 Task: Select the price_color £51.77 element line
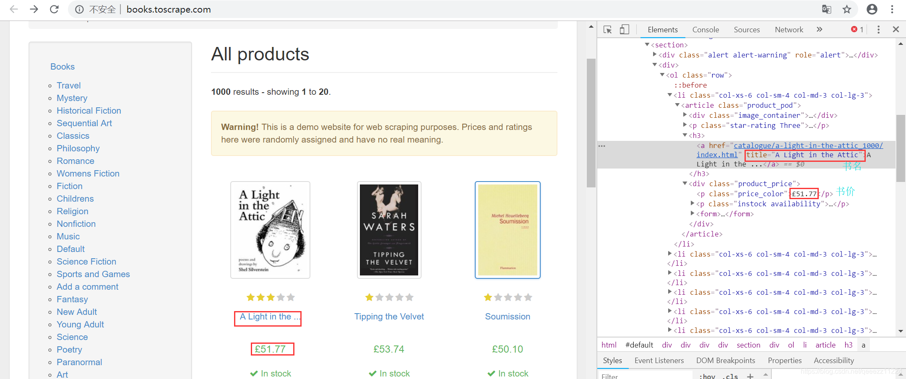765,194
